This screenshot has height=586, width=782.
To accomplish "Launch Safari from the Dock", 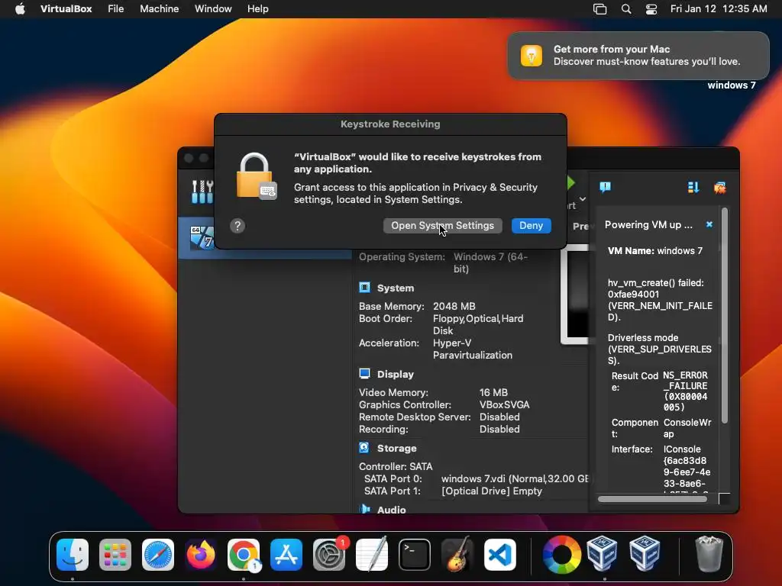I will 158,554.
